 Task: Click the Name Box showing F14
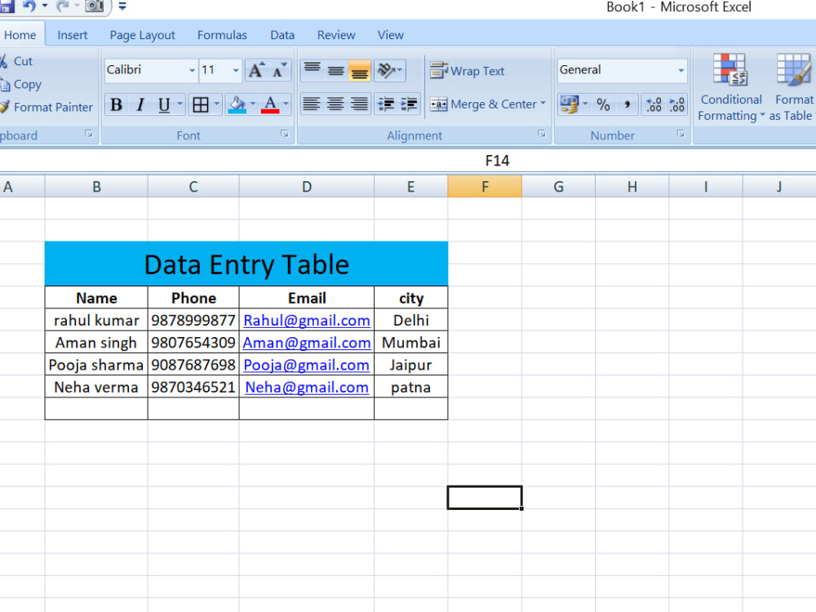pyautogui.click(x=497, y=161)
